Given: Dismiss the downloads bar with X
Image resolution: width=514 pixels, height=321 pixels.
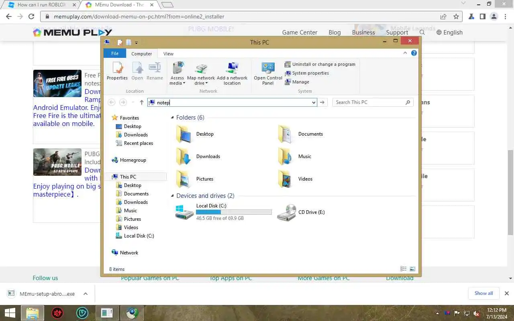Looking at the screenshot, I should click(x=507, y=293).
